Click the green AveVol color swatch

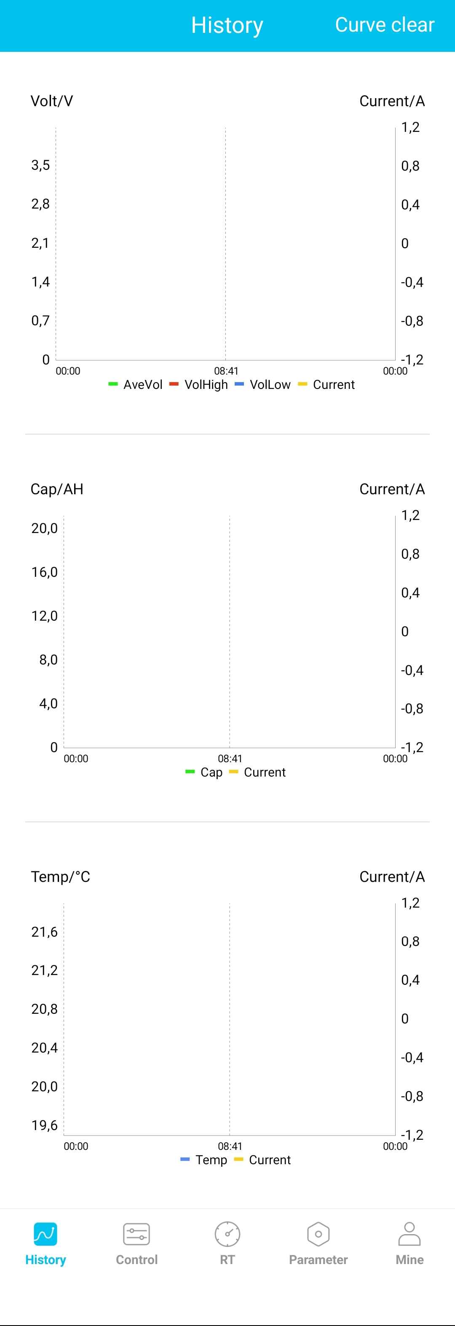point(113,384)
